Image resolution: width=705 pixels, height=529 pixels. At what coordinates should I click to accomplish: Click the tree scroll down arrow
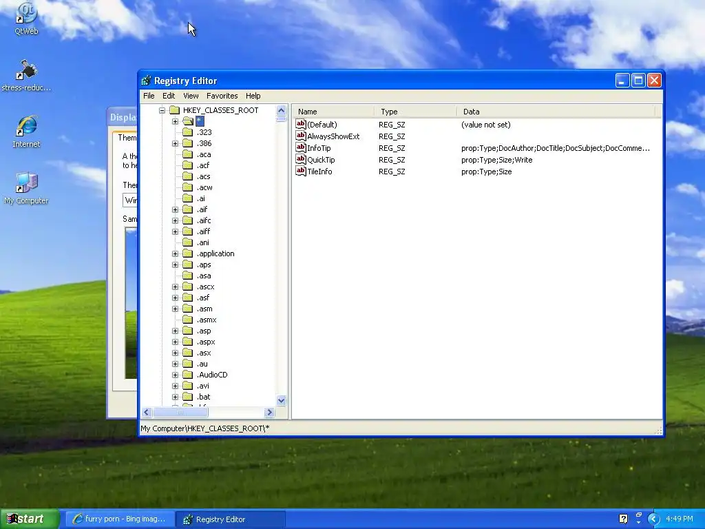click(282, 400)
